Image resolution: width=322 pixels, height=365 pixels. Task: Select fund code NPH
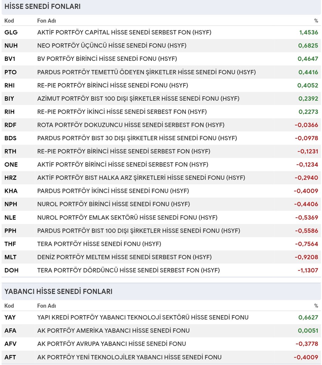(11, 204)
